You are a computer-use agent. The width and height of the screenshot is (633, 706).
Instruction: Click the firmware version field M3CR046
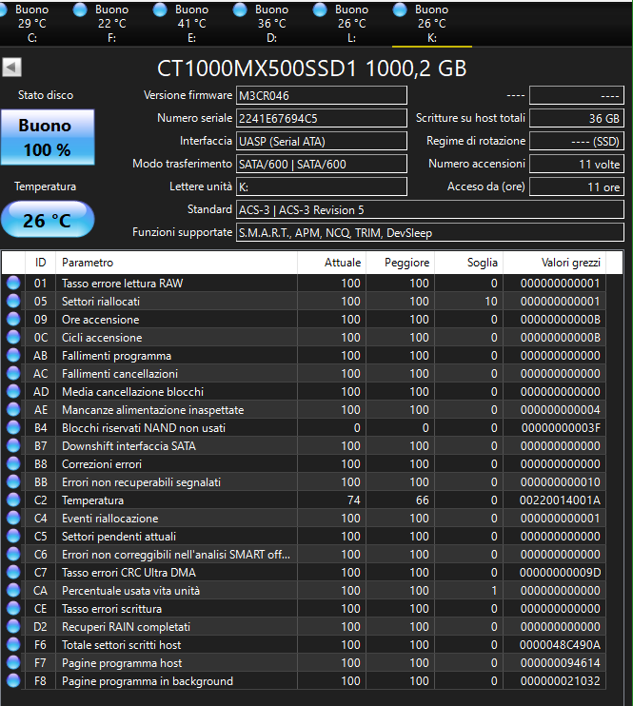pos(322,95)
